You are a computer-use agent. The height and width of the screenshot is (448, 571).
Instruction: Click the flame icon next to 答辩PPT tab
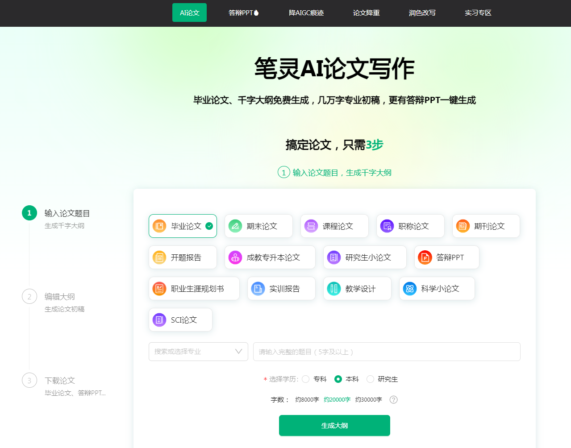[x=256, y=13]
